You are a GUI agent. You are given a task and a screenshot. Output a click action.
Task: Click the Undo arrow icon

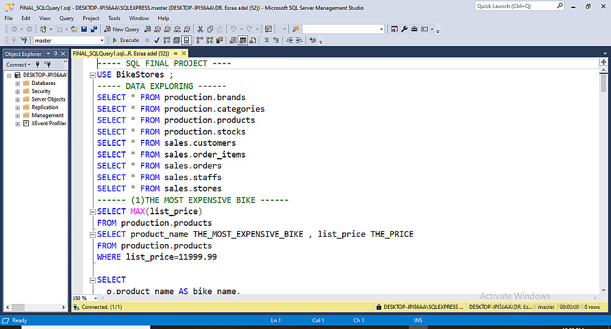(x=233, y=29)
